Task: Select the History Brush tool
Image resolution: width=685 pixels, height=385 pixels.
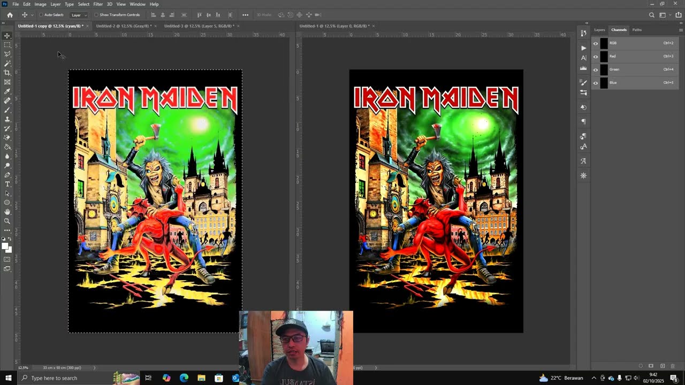Action: (x=7, y=128)
